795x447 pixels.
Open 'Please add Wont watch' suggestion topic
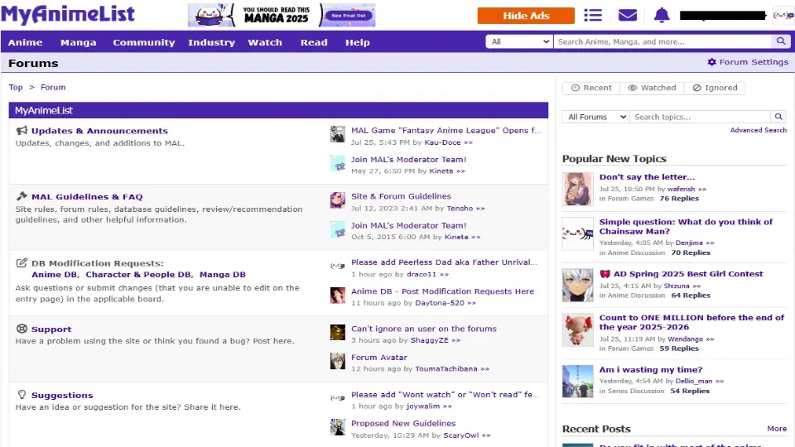pyautogui.click(x=446, y=394)
